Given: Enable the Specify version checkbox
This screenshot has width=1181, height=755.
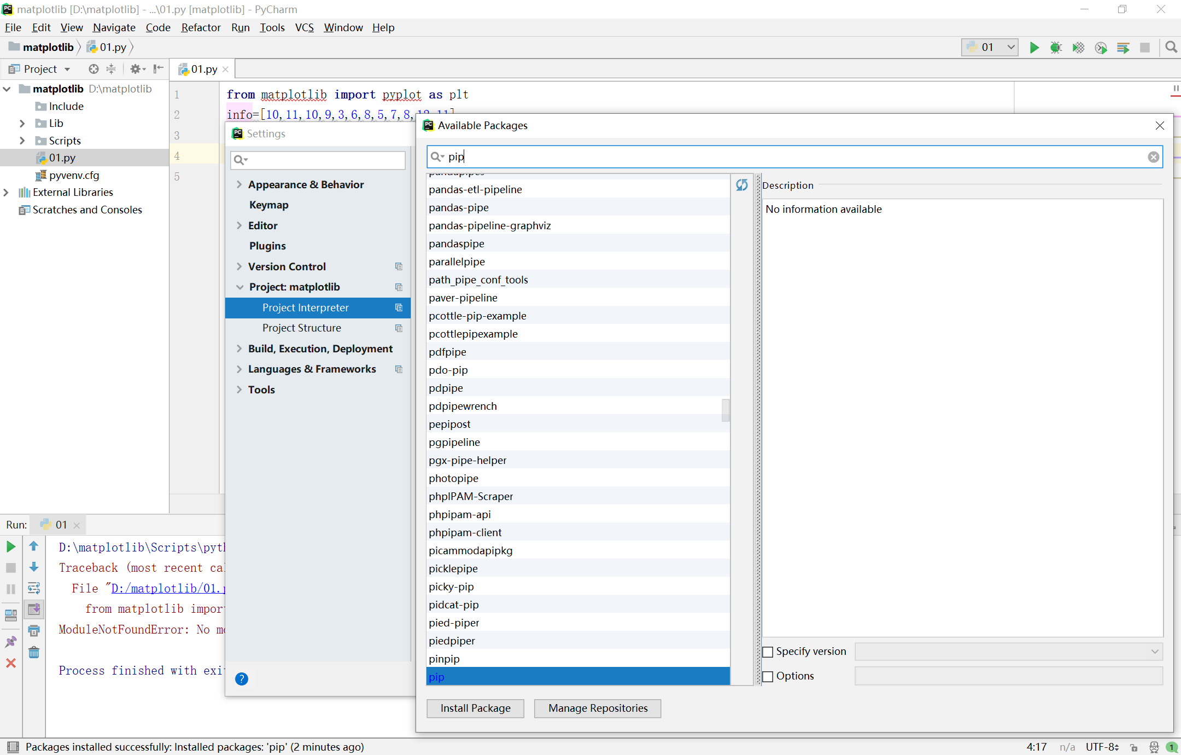Looking at the screenshot, I should tap(768, 652).
